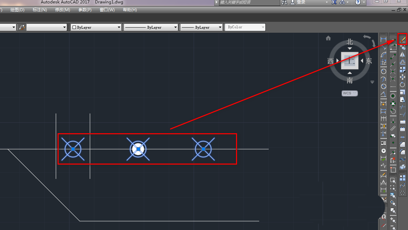408x230 pixels.
Task: Choose the Snap to Perpendicular icon
Action: coord(393,121)
